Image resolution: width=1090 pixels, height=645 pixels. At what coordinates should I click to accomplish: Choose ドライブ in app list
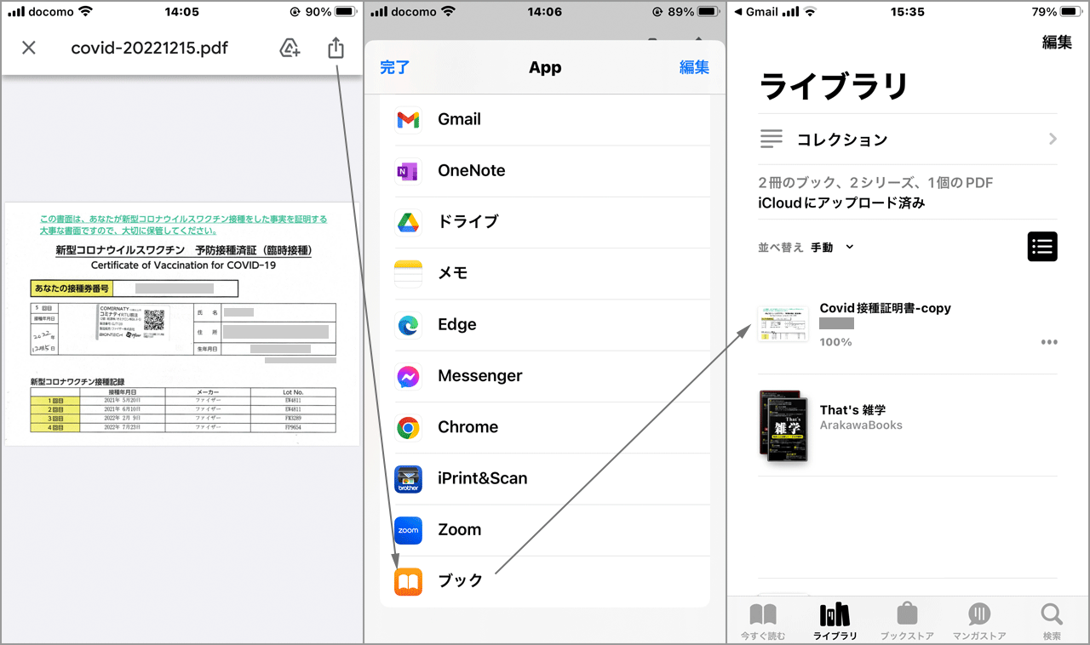(468, 222)
